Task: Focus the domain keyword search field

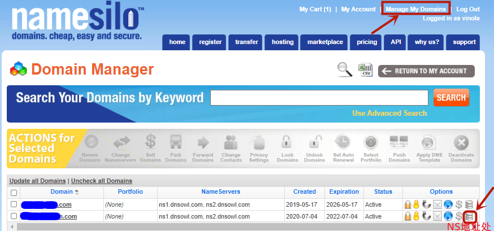Action: [319, 98]
